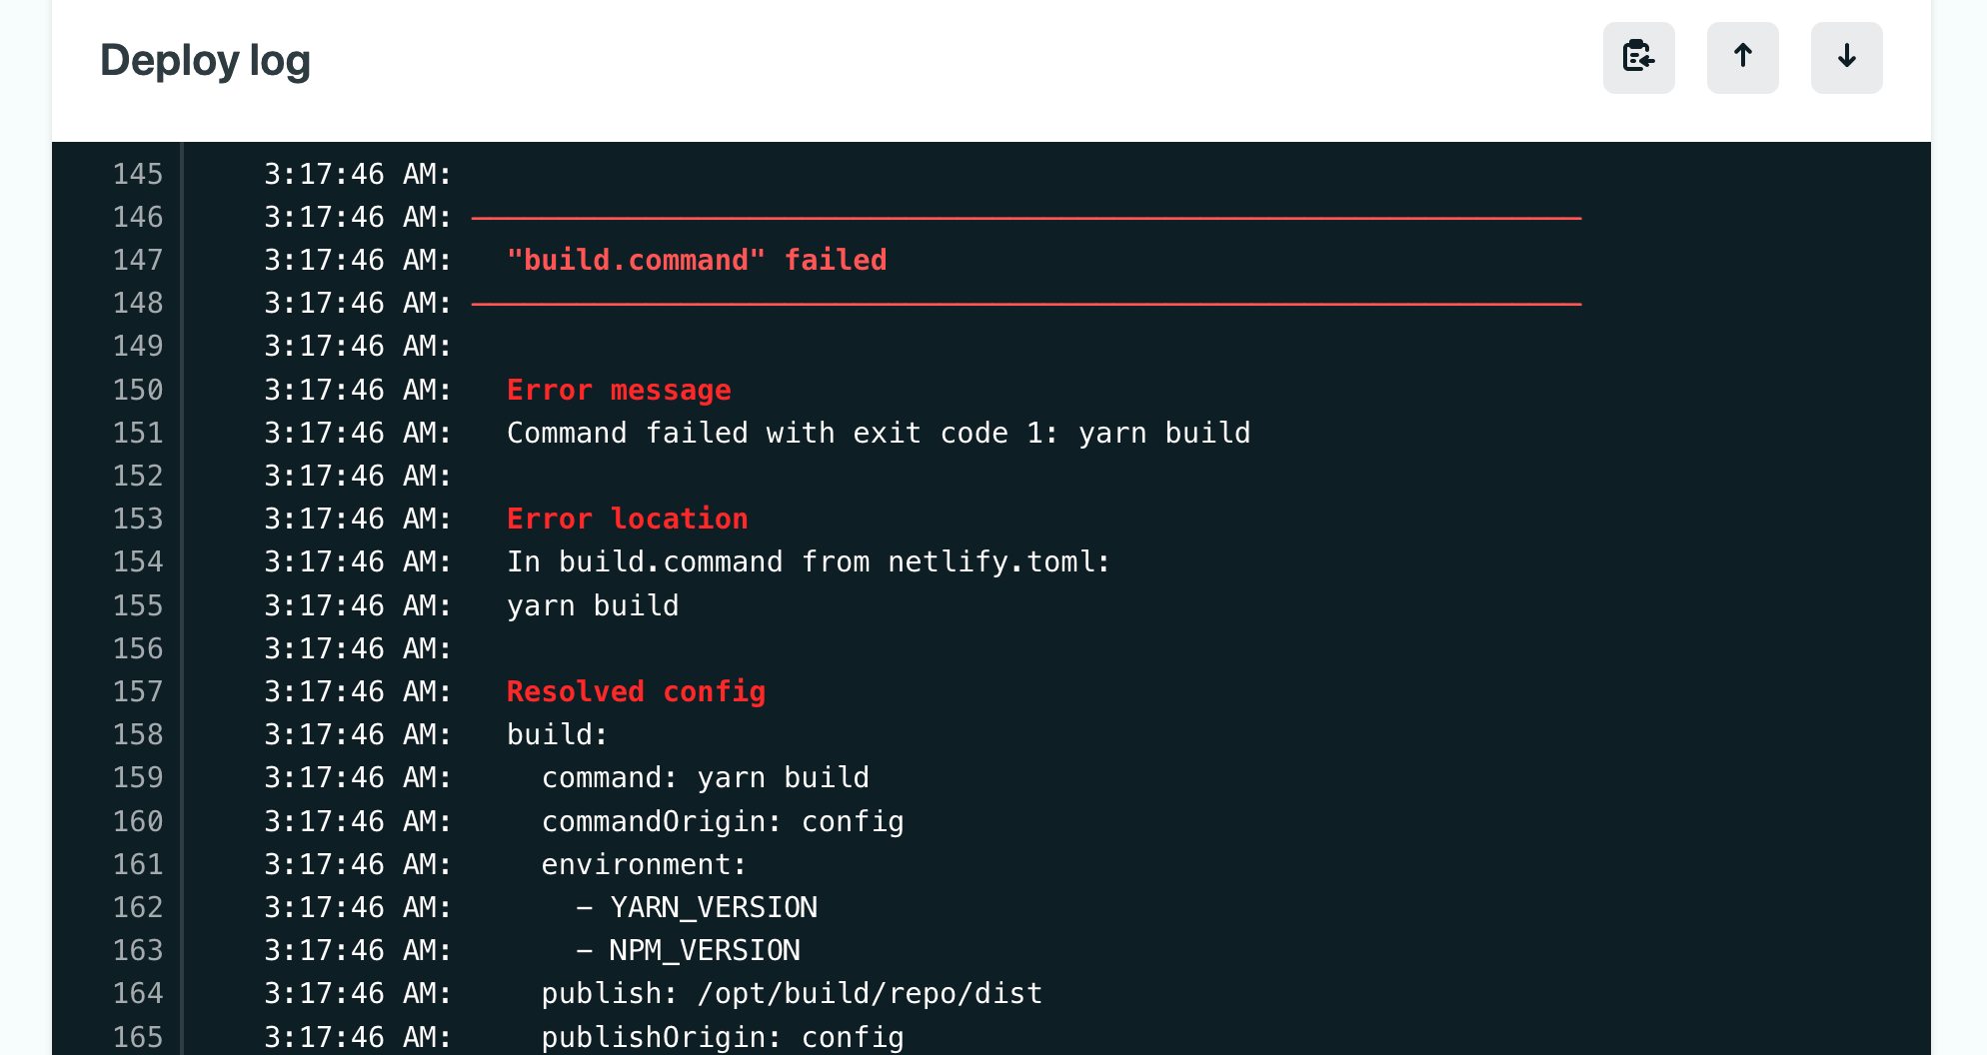The width and height of the screenshot is (1987, 1055).
Task: Select the 'Resolved config' heading
Action: tap(636, 690)
